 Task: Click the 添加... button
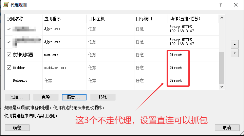17,97
